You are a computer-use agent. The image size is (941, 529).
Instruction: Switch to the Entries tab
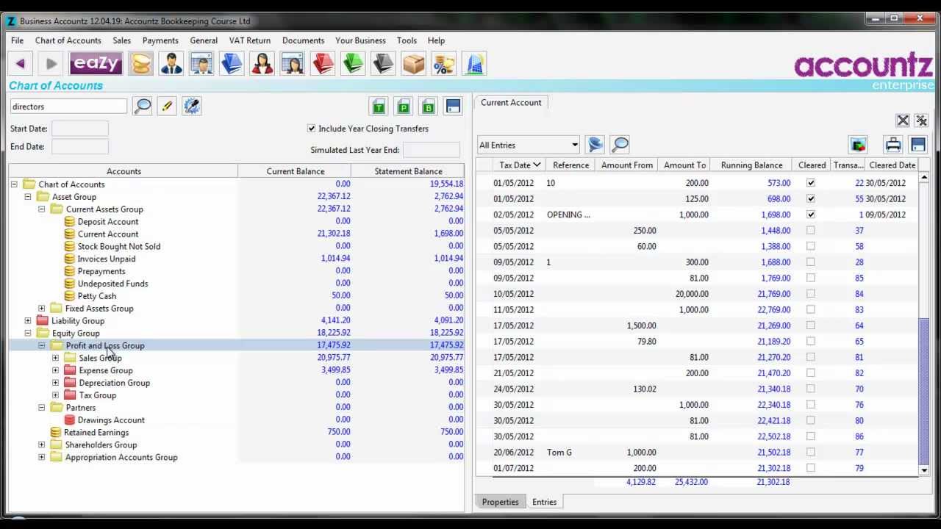pos(544,502)
